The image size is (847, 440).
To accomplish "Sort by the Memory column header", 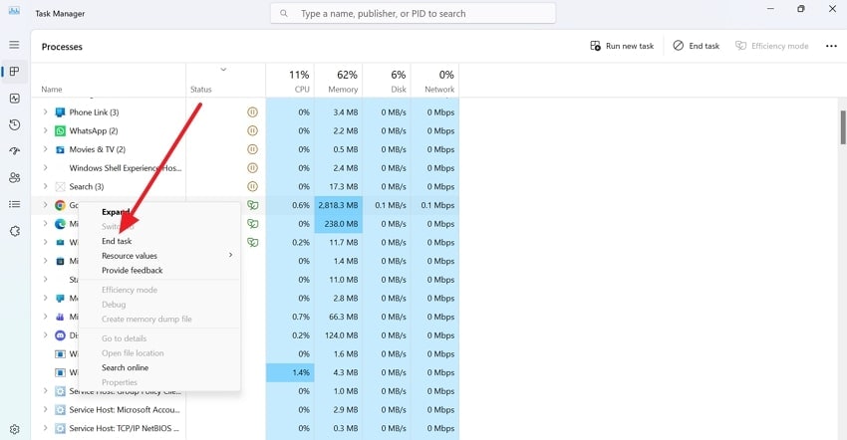I will click(x=338, y=81).
